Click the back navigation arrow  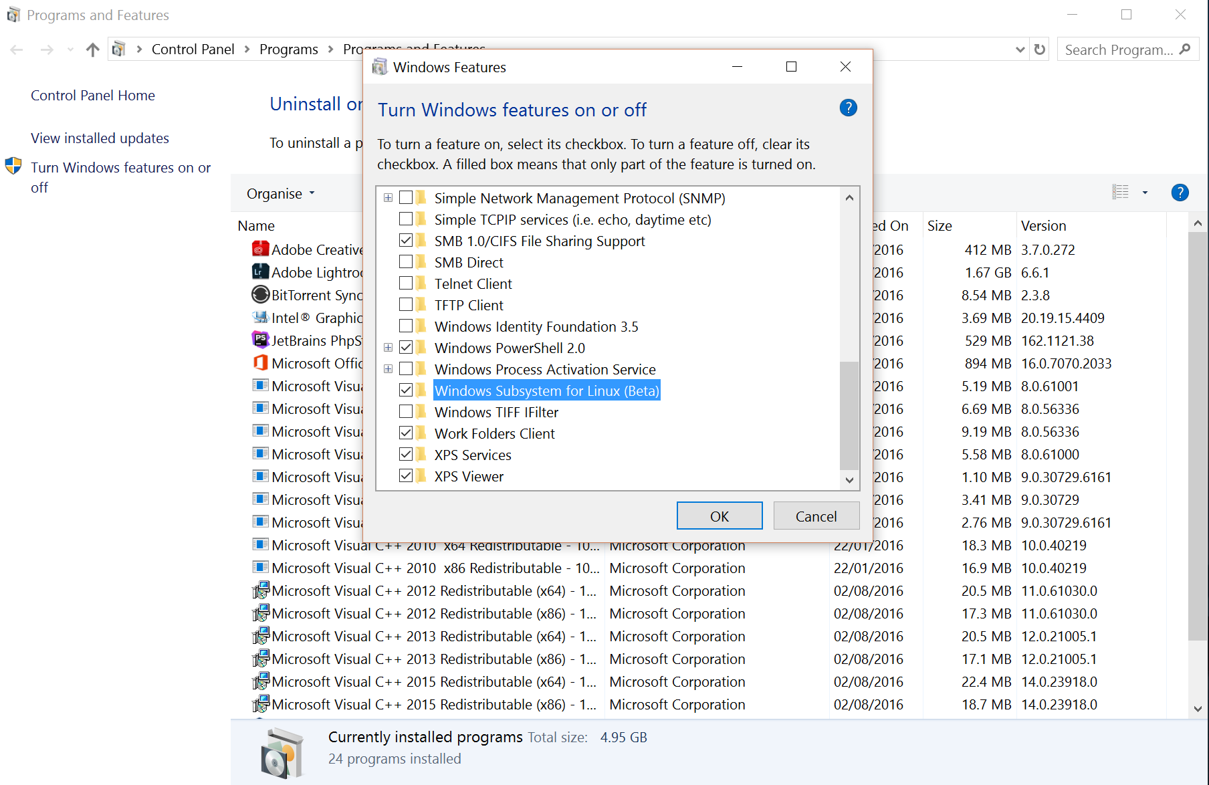16,49
